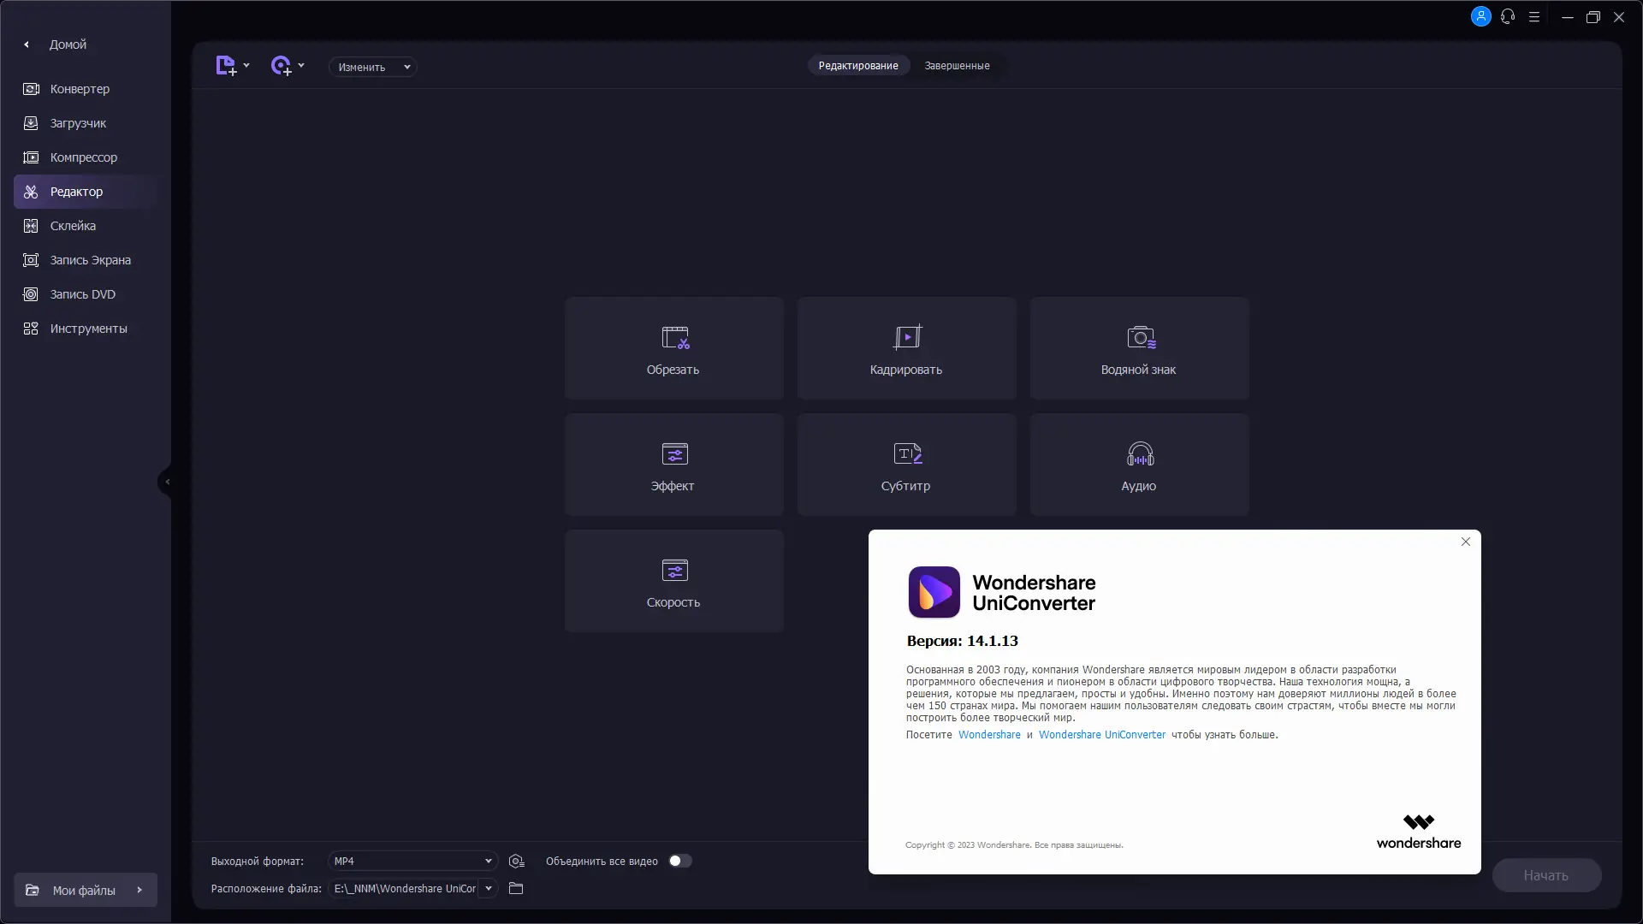The width and height of the screenshot is (1643, 924).
Task: Click the add file icon
Action: [x=226, y=66]
